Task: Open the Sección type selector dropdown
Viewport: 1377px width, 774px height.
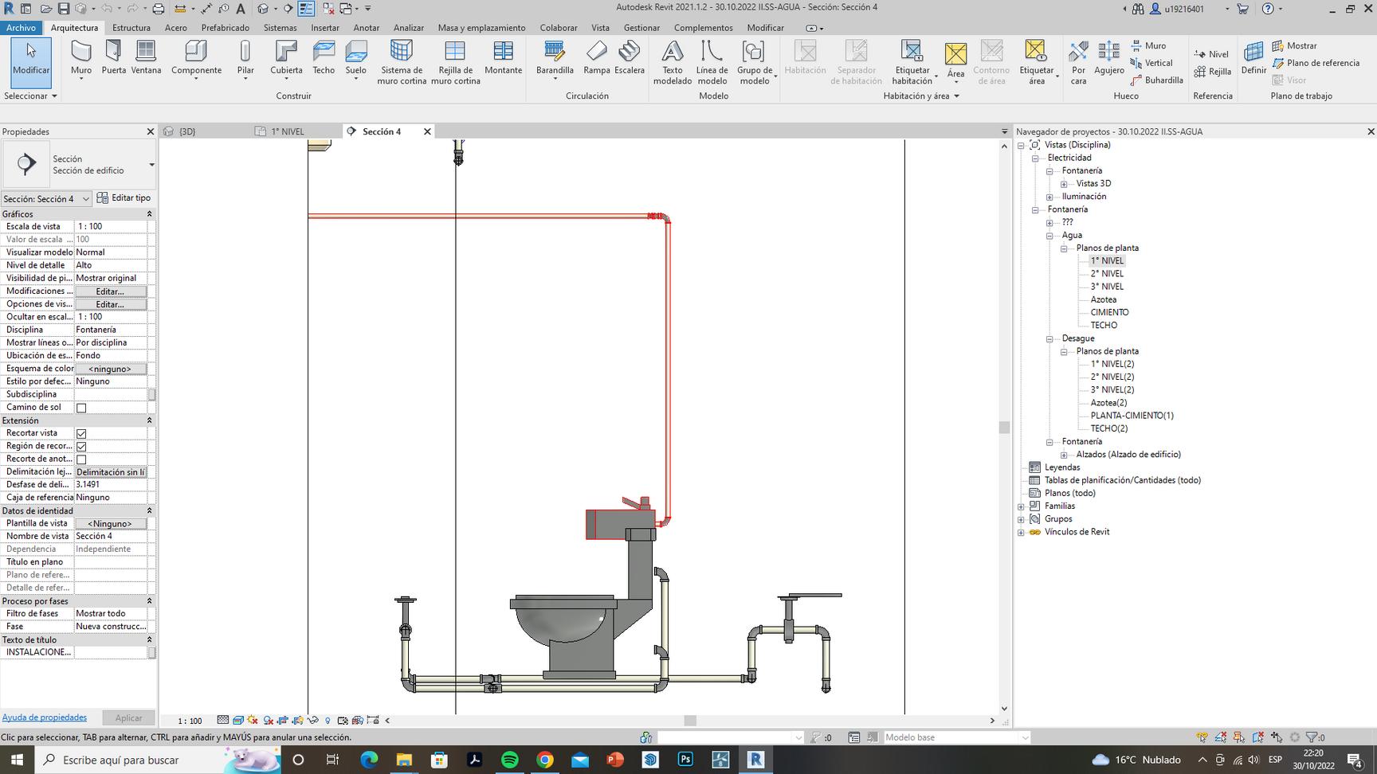Action: click(151, 165)
